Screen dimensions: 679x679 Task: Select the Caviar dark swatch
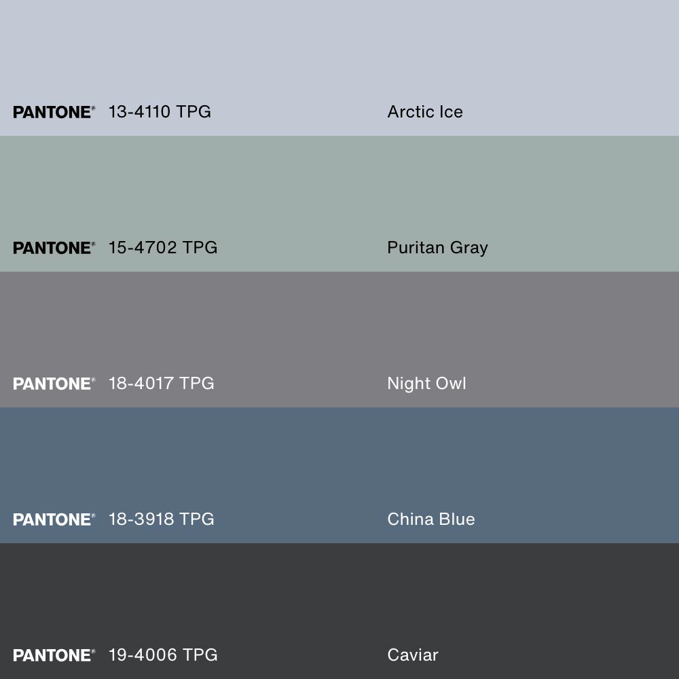point(339,598)
